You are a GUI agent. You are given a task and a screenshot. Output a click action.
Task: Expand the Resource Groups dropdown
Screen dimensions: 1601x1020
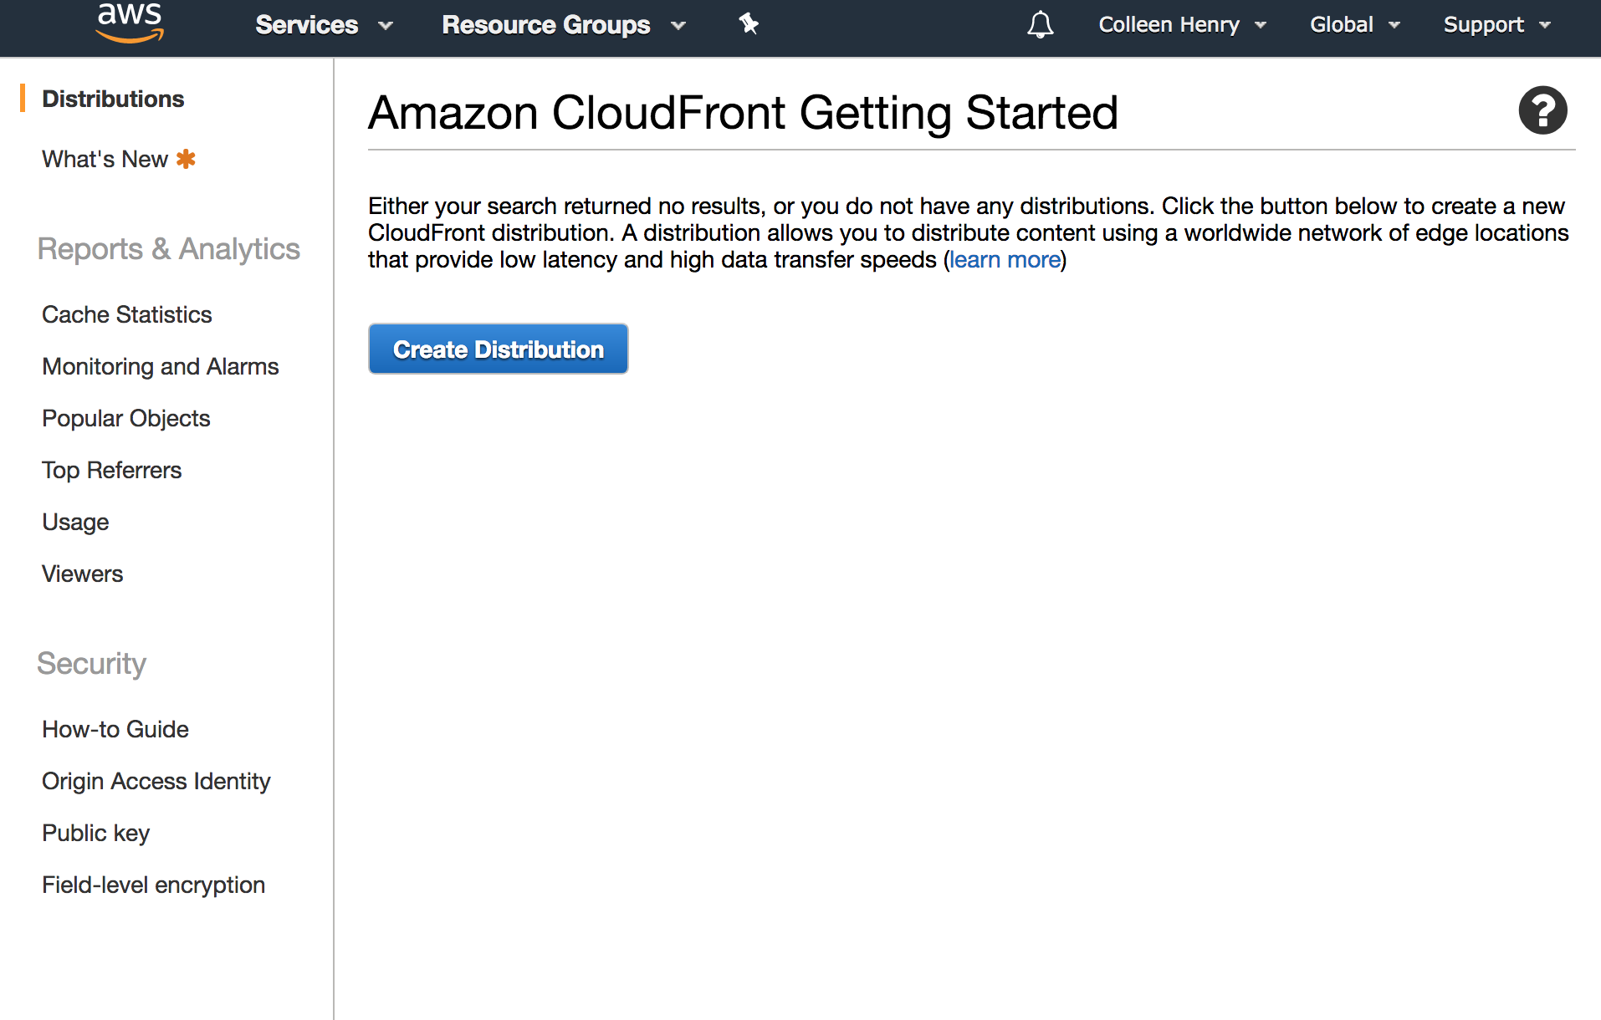coord(564,25)
